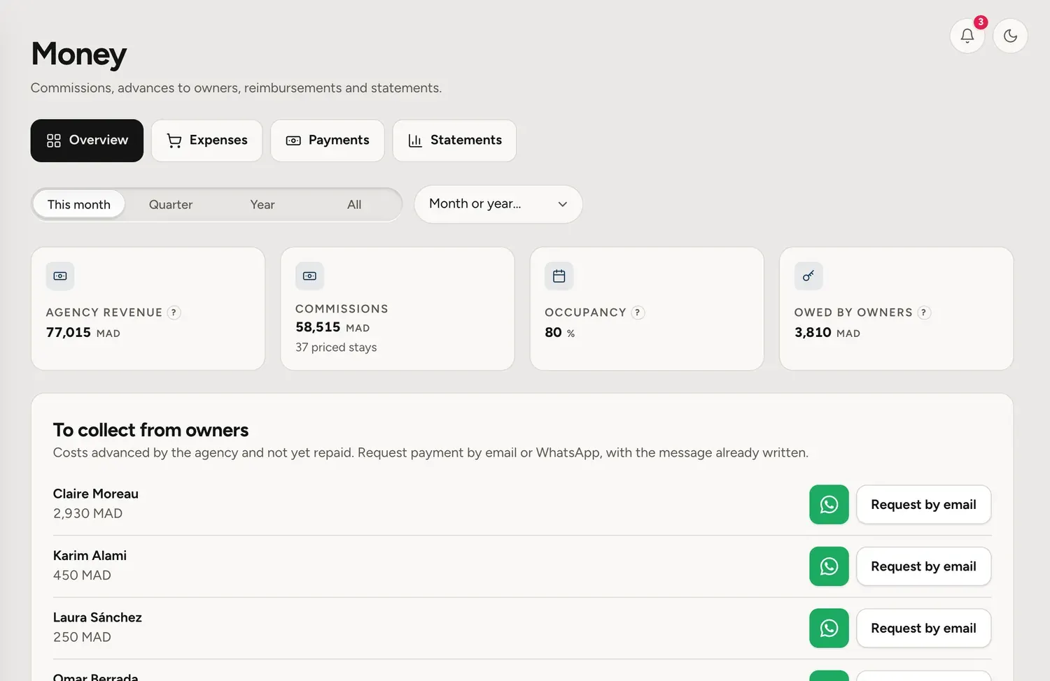This screenshot has width=1050, height=681.
Task: Click the Agency Revenue card banknote icon
Action: point(60,276)
